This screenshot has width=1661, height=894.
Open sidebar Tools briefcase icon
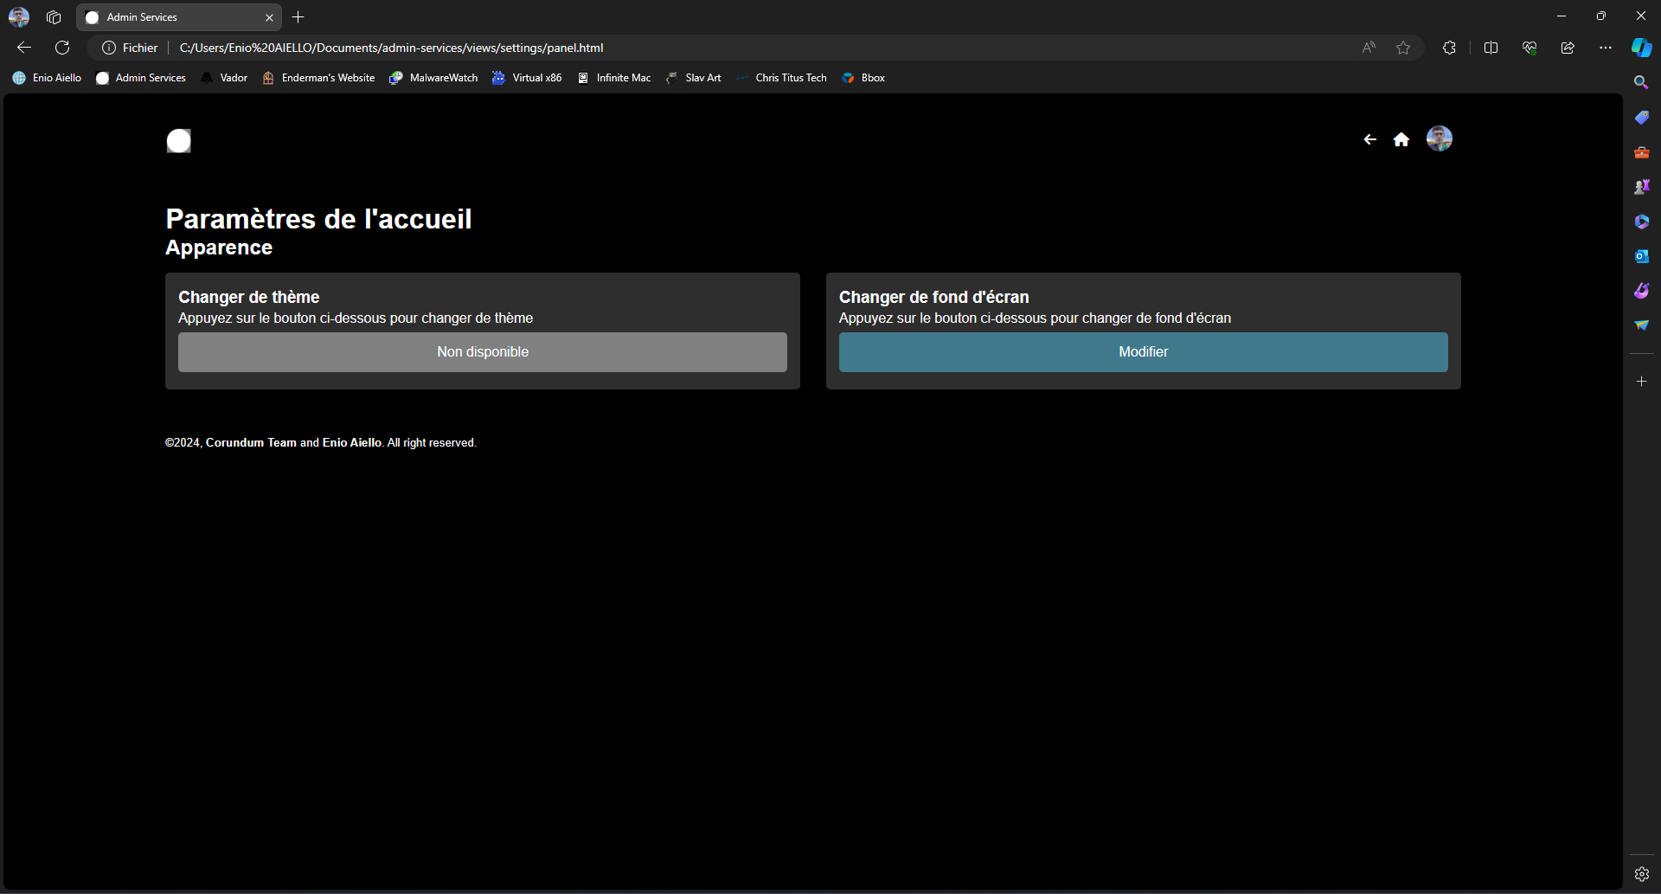coord(1641,152)
